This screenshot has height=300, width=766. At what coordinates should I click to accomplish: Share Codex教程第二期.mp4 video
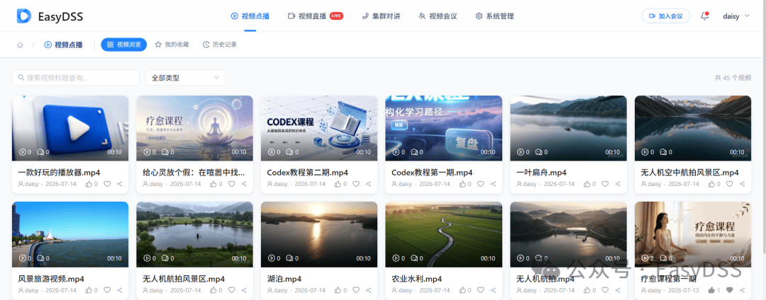pos(369,184)
